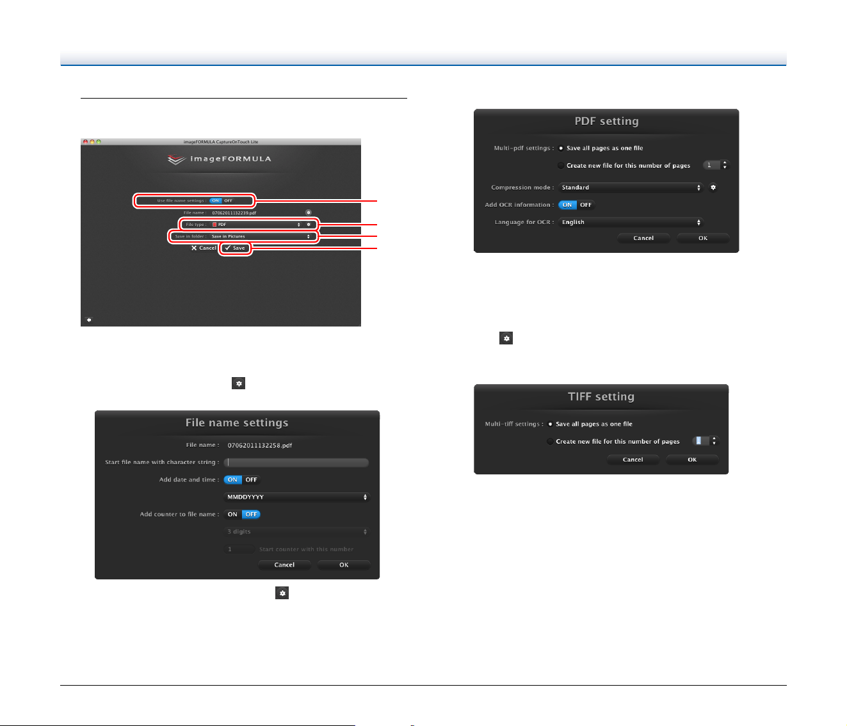Image resolution: width=847 pixels, height=726 pixels.
Task: Select Save all pages as one file in TIFF setting
Action: pyautogui.click(x=550, y=424)
